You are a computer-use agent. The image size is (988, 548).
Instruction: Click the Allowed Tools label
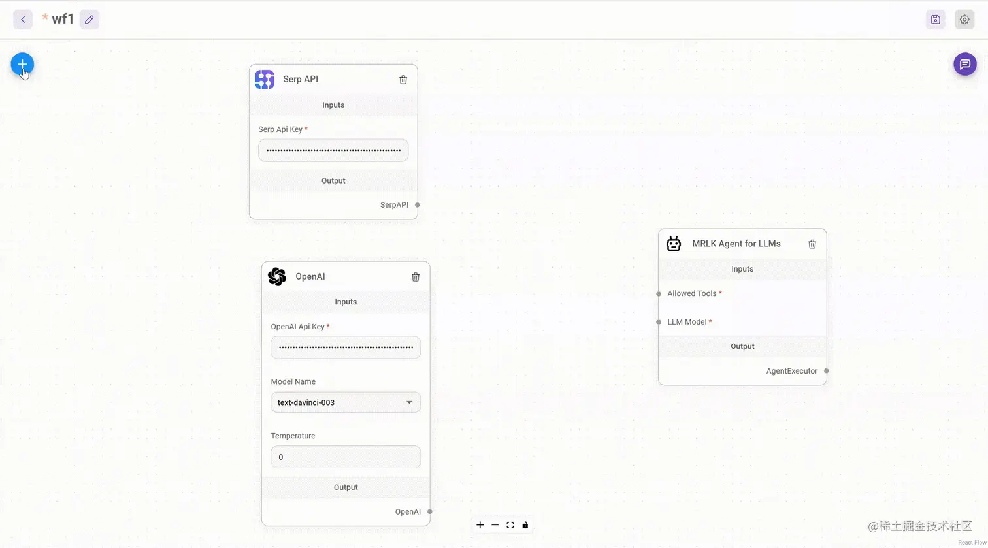click(692, 293)
